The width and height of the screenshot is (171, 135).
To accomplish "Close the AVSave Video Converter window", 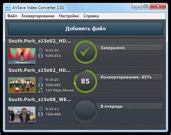I will click(158, 6).
